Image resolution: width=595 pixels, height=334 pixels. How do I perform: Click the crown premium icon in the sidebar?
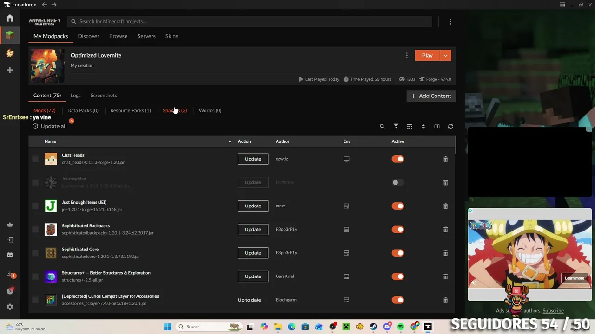[x=10, y=225]
